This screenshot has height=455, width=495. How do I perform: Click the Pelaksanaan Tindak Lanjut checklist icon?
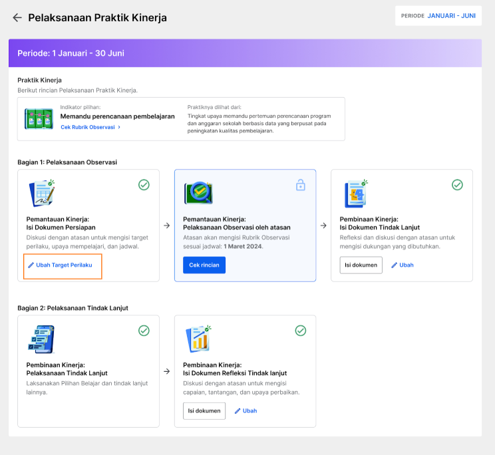(x=41, y=339)
